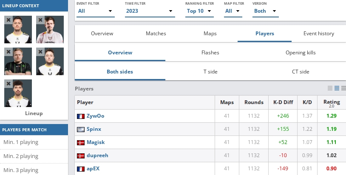This screenshot has height=175, width=346.
Task: Sort table by Rating 2.0 column
Action: [x=332, y=103]
